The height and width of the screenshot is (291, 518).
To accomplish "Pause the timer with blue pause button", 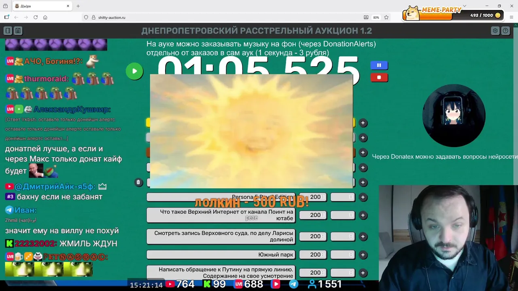I will point(379,65).
